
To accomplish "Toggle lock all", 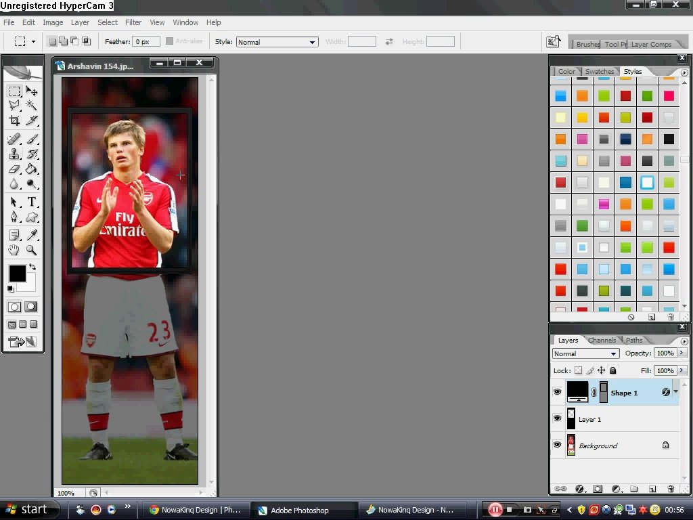I will (x=613, y=370).
